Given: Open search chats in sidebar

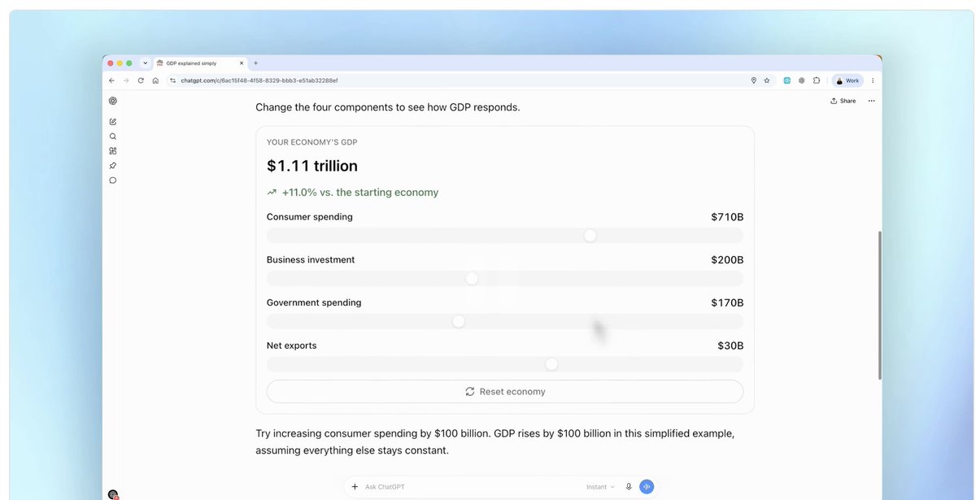Looking at the screenshot, I should point(112,137).
